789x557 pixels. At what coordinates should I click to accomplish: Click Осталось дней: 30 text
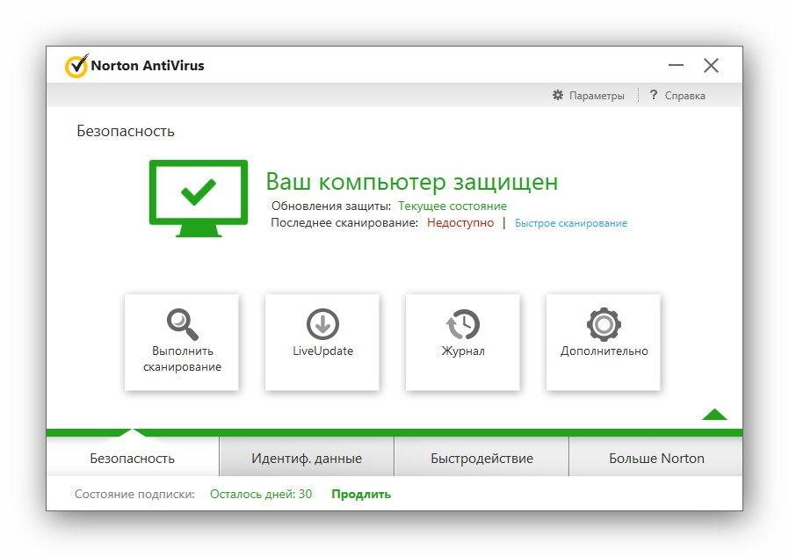[x=261, y=494]
